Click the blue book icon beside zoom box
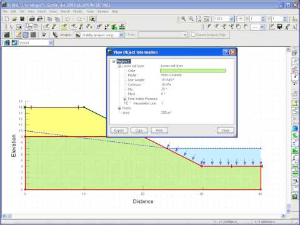Screen dimensions: 300x225 coord(7,42)
